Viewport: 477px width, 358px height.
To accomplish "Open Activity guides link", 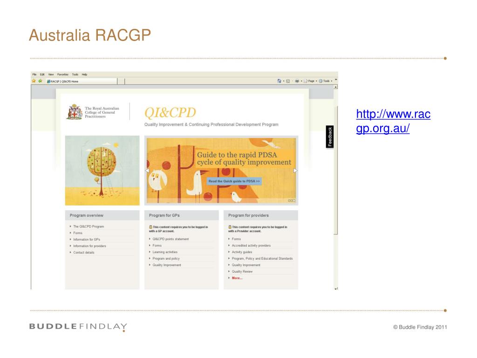I will (242, 252).
